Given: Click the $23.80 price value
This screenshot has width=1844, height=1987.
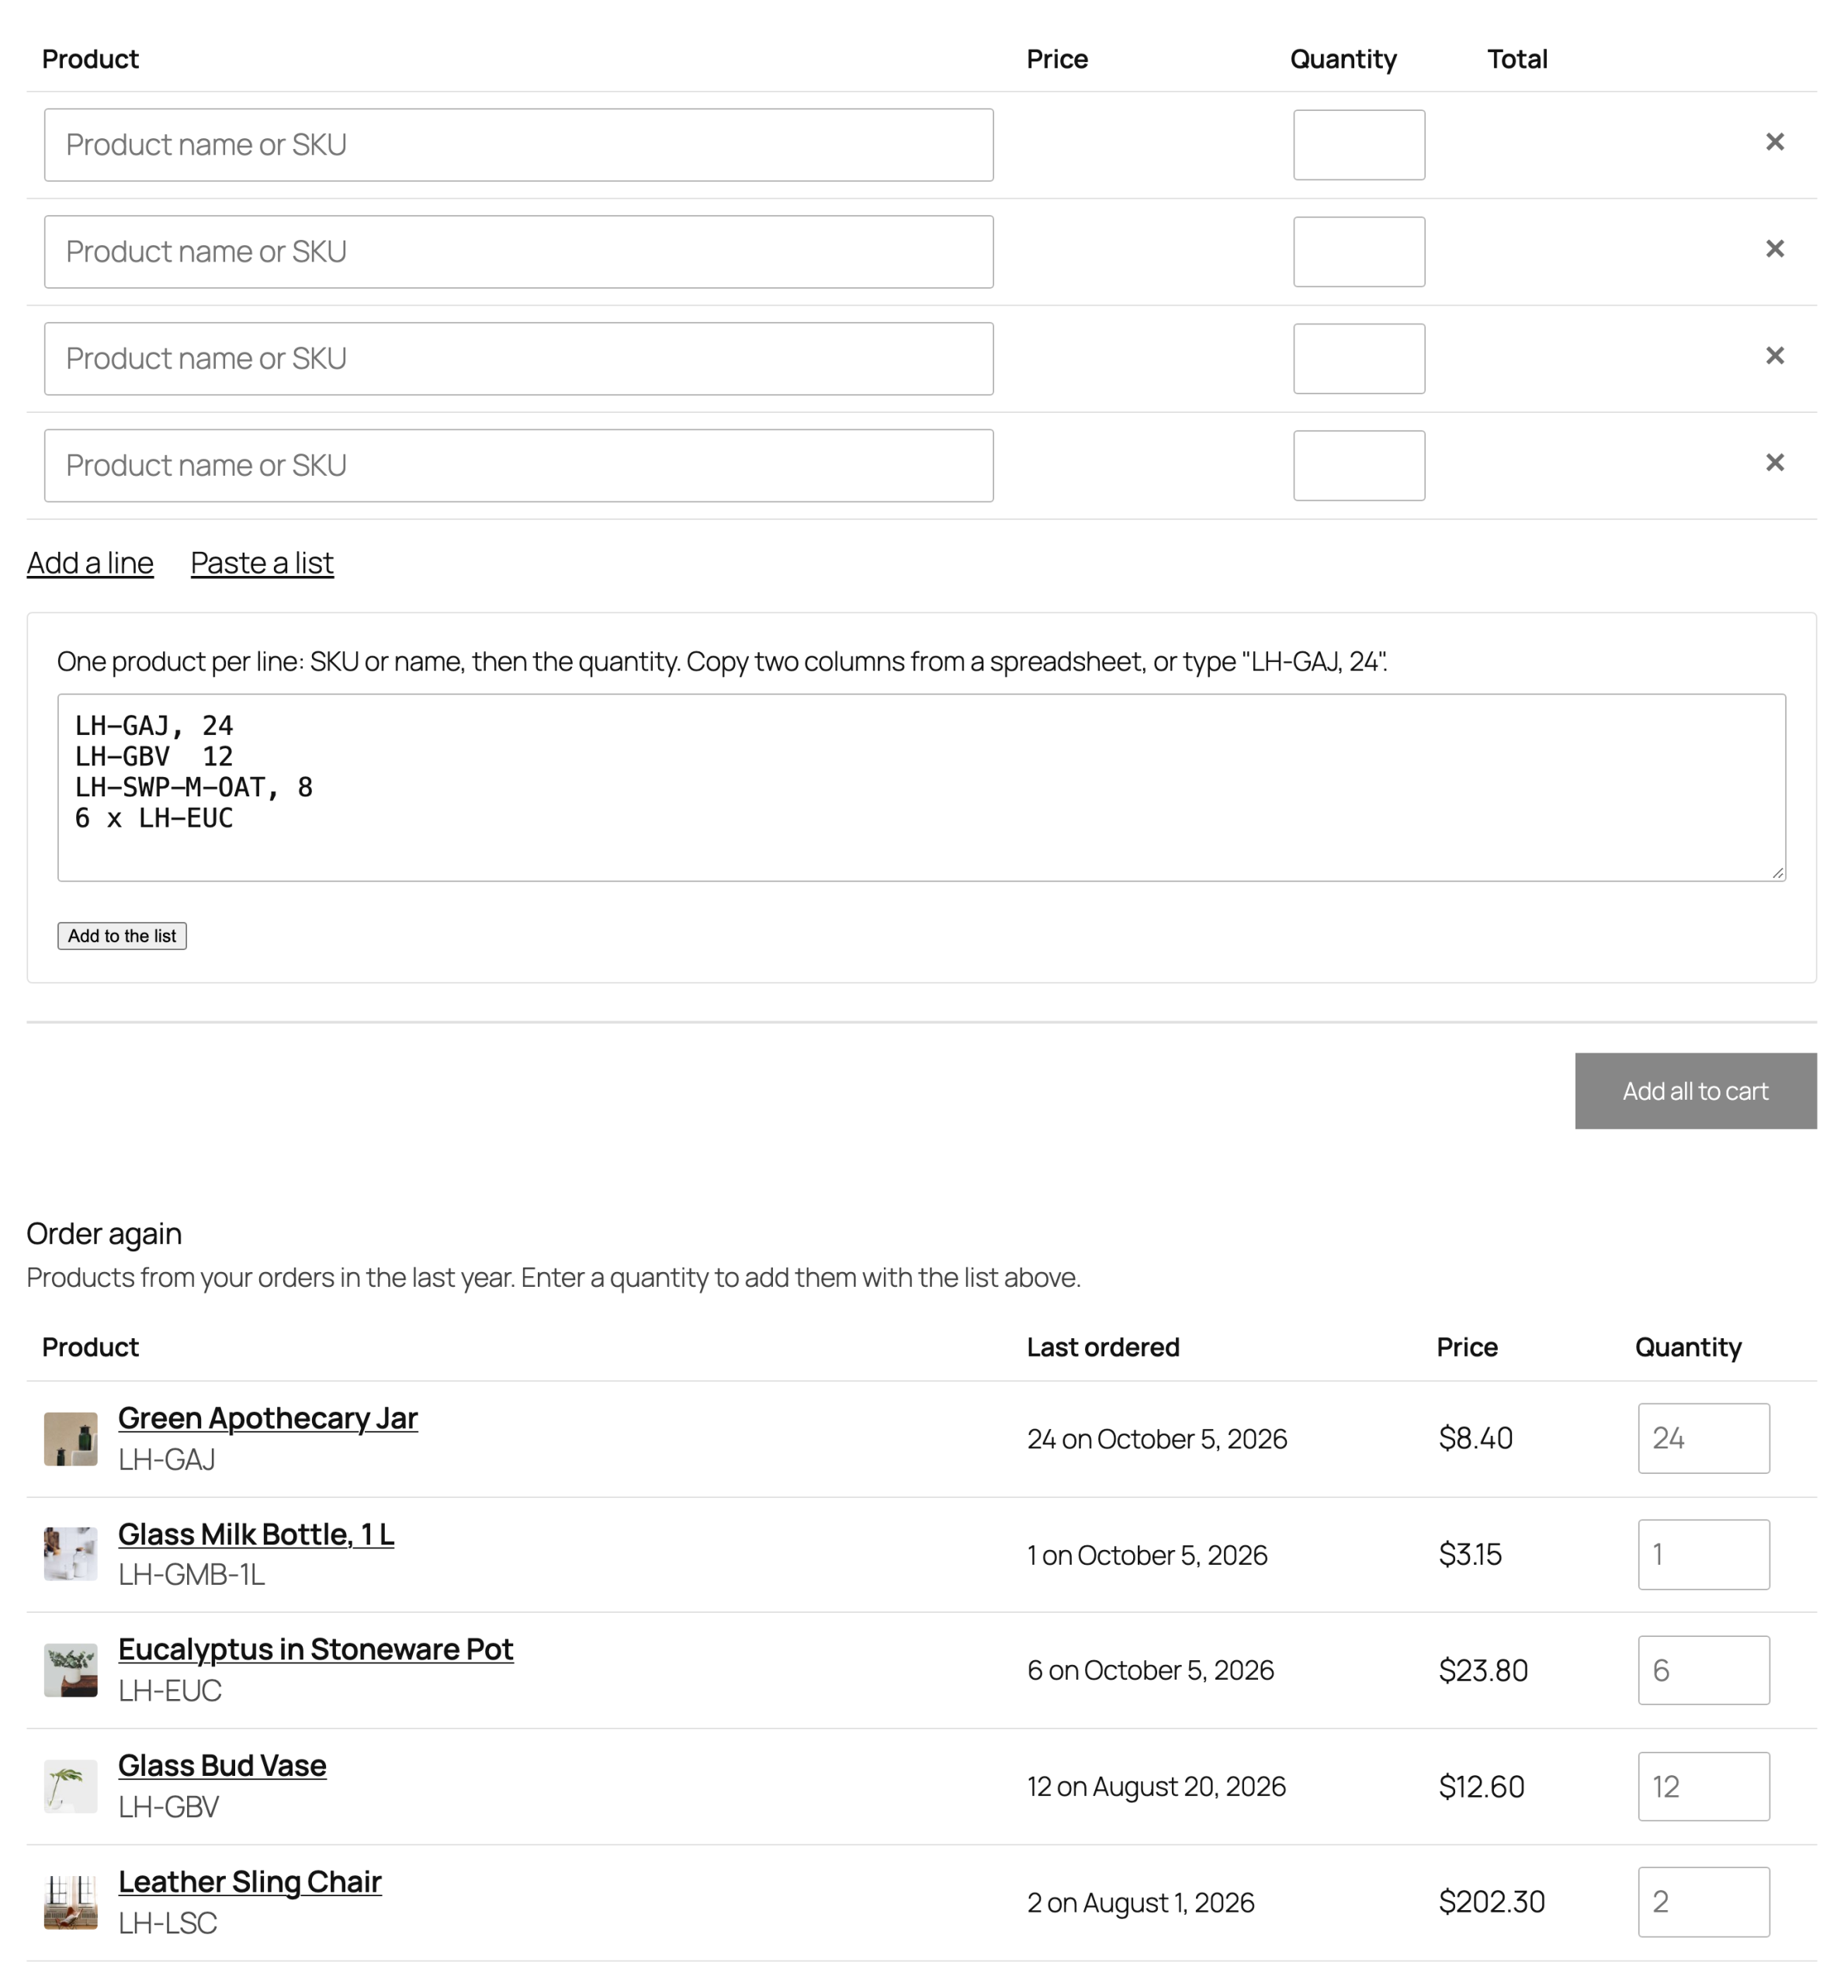Looking at the screenshot, I should point(1483,1670).
